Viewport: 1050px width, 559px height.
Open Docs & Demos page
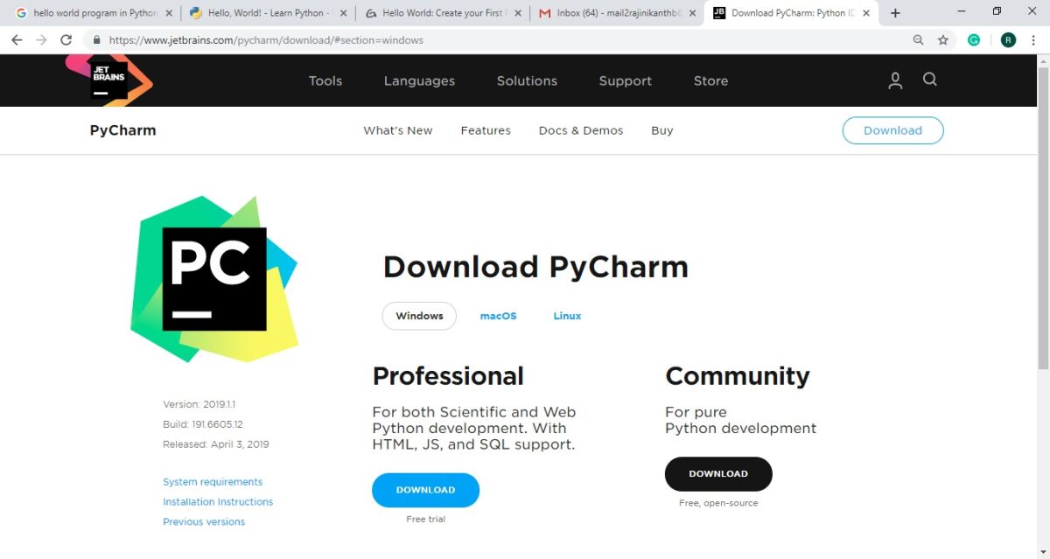[581, 130]
